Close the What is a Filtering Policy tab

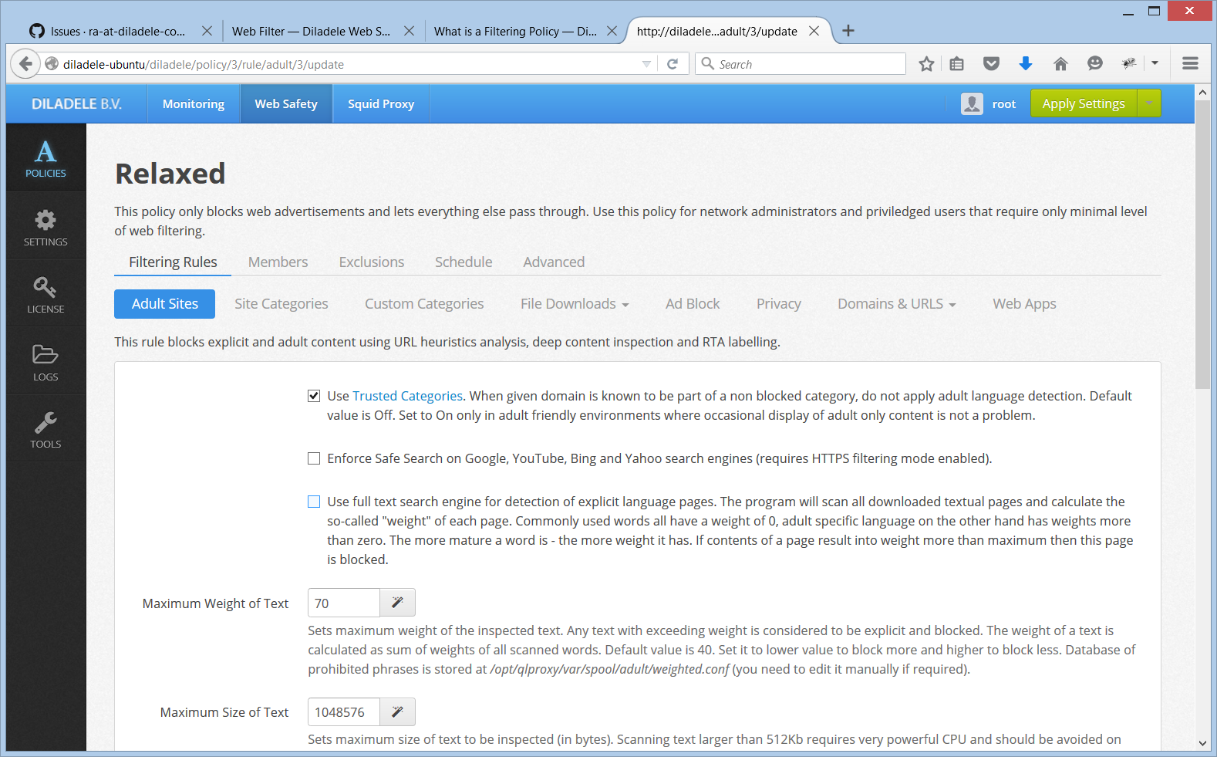pos(612,31)
